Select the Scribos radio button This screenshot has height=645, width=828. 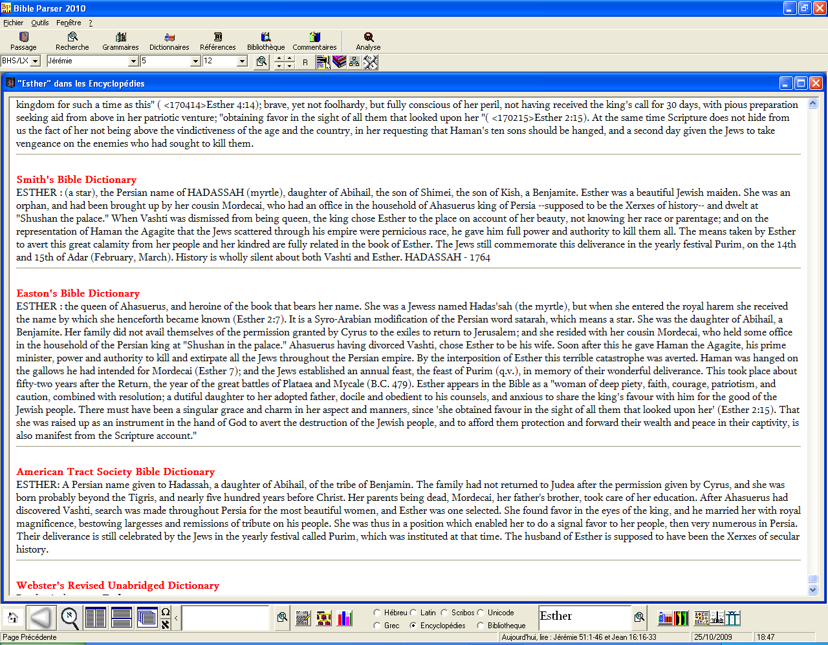444,613
